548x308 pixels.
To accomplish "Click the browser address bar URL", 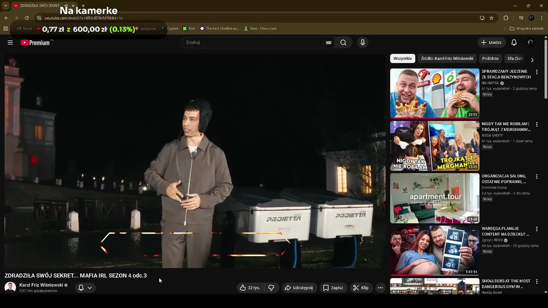I will point(83,18).
